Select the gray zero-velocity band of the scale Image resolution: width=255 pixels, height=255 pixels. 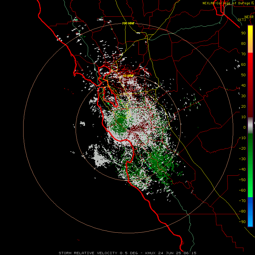coord(250,126)
